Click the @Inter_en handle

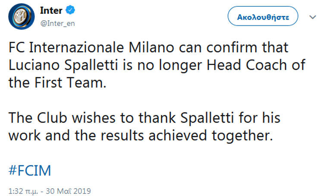point(57,23)
